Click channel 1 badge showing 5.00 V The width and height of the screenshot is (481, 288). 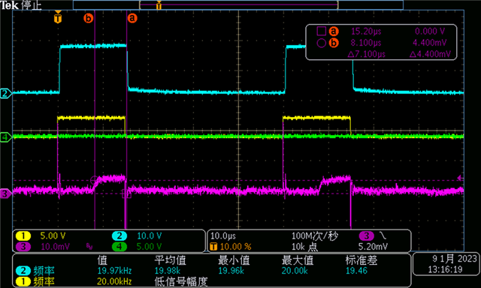(x=23, y=236)
